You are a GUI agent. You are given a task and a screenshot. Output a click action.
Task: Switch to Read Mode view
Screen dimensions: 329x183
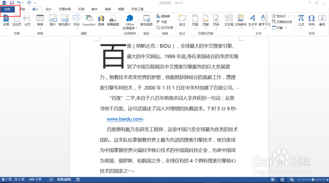pos(272,180)
